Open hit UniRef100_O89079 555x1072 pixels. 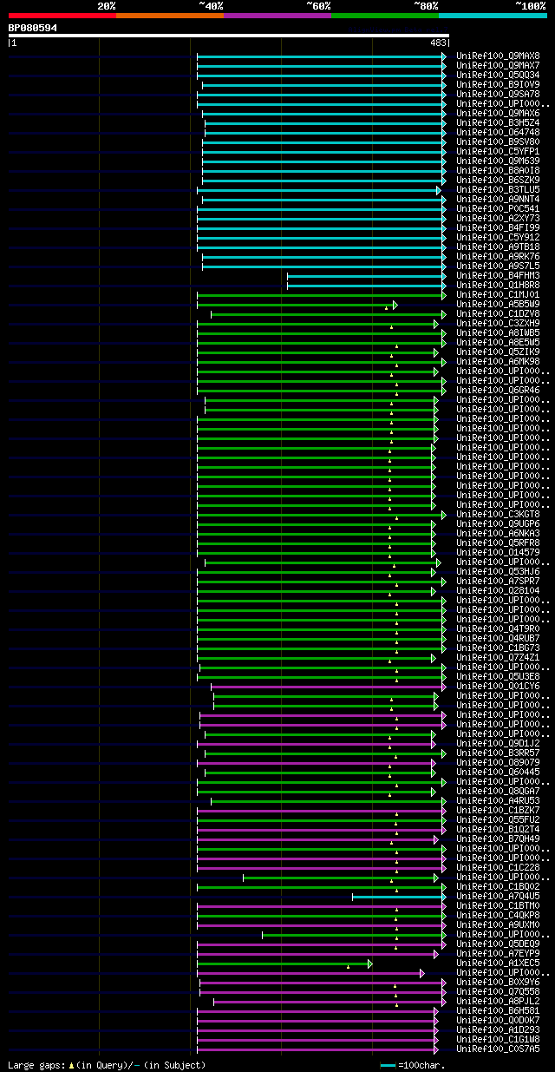tap(499, 763)
